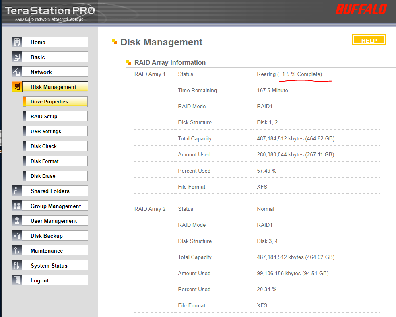Click the Maintenance tools icon

(17, 250)
